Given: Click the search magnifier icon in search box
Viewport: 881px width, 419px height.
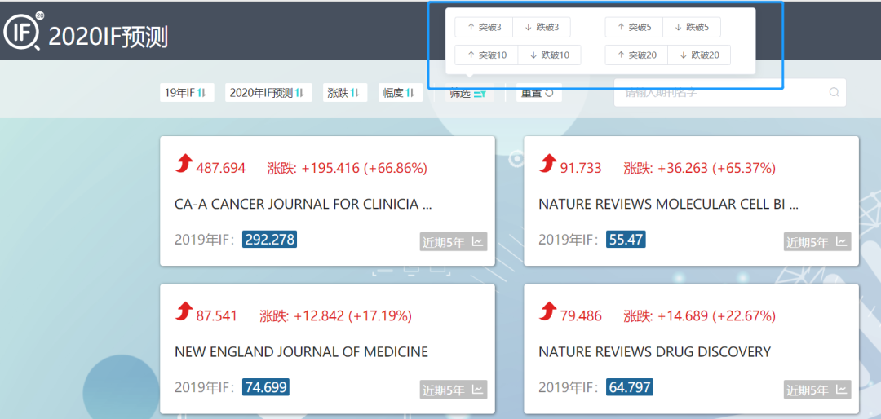Looking at the screenshot, I should 834,93.
